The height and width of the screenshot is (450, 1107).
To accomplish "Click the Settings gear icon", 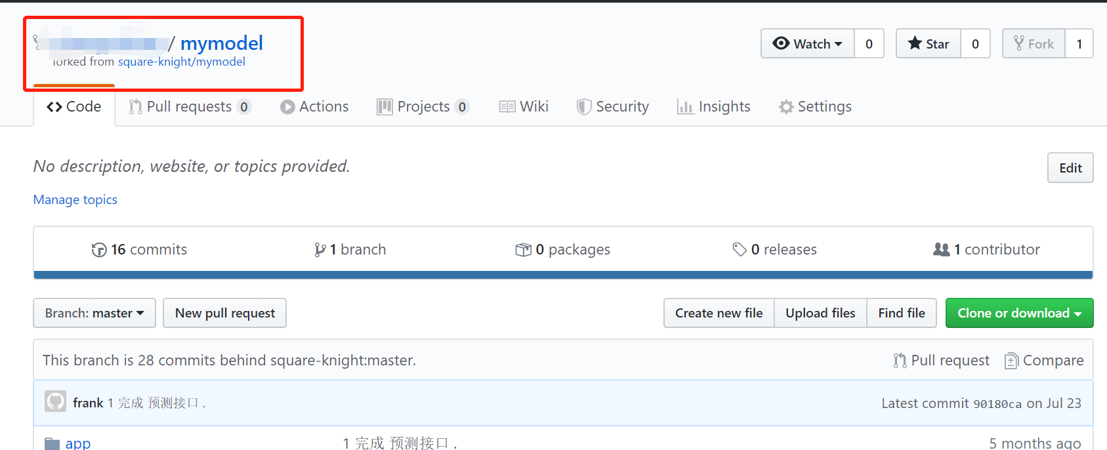I will coord(786,107).
